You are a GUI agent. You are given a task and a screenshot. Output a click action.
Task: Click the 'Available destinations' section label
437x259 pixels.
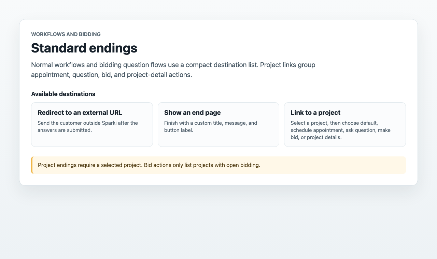pos(63,94)
